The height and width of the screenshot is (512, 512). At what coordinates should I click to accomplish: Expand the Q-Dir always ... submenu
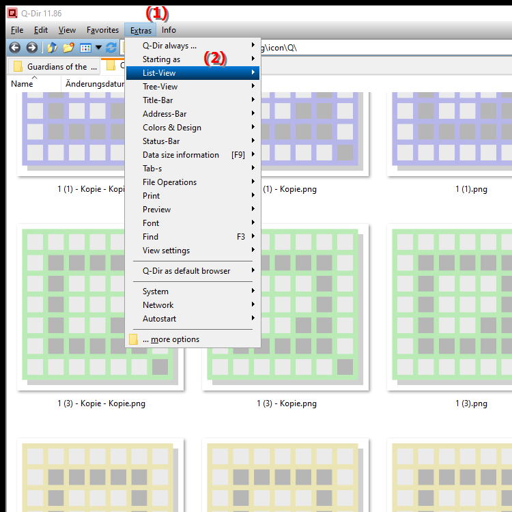click(193, 46)
